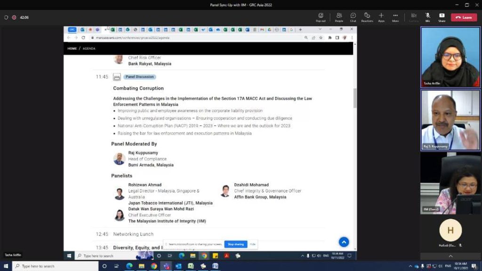Reload the shared browser page

click(83, 38)
